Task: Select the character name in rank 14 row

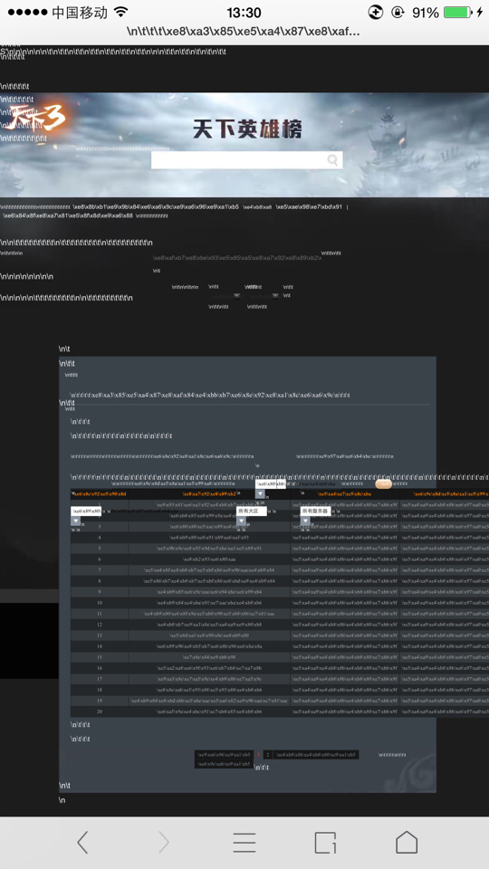Action: coord(209,646)
